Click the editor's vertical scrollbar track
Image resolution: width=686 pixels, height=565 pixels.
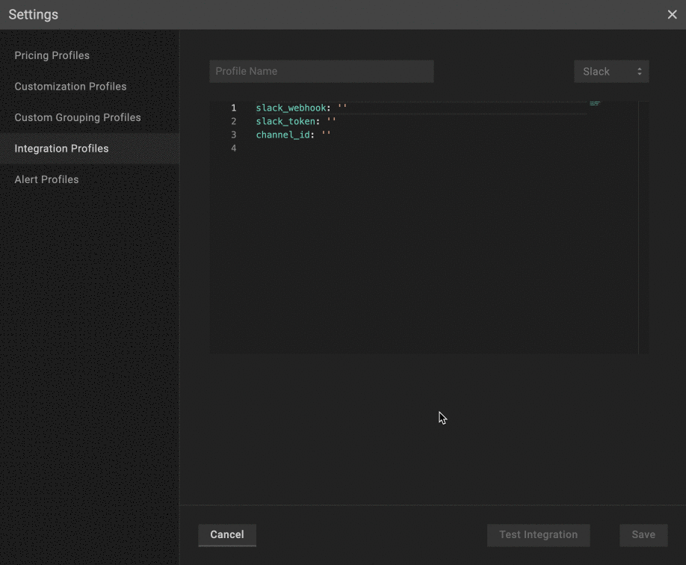pyautogui.click(x=643, y=224)
